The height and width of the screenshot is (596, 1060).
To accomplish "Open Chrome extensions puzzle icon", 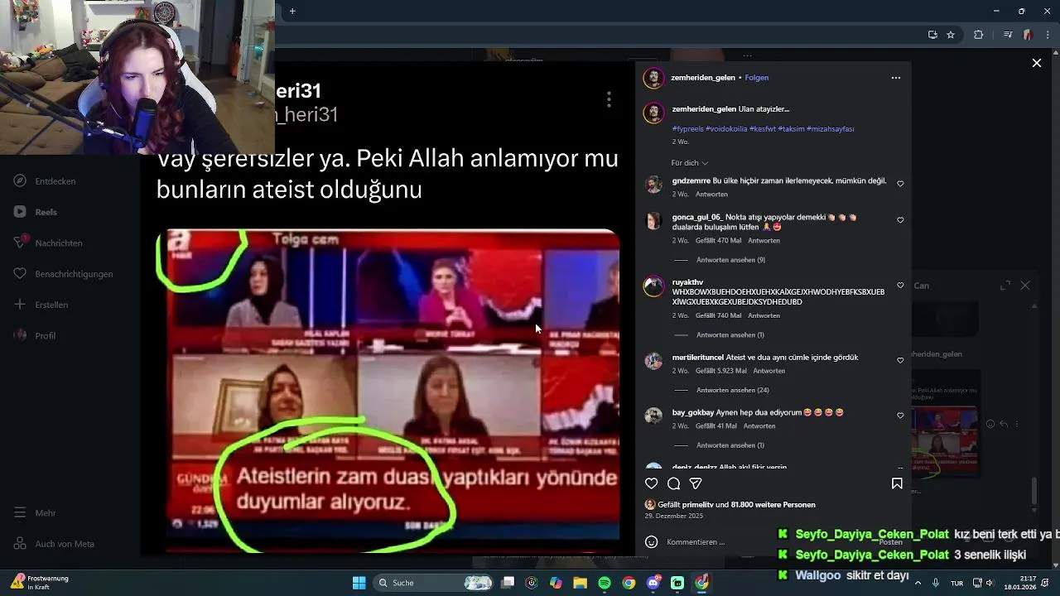I will [978, 35].
